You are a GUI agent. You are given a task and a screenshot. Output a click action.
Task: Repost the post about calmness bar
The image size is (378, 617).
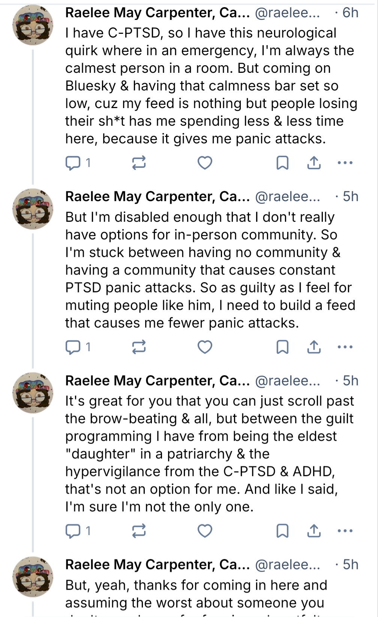[139, 163]
